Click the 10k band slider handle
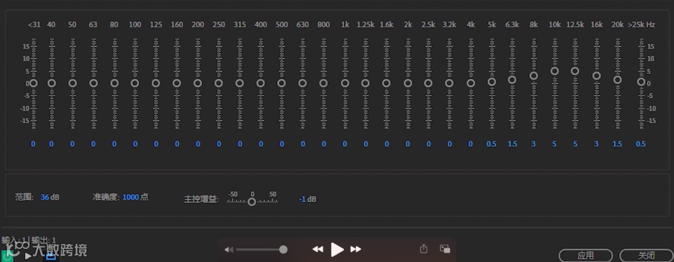Viewport: 674px width, 262px height. click(555, 71)
